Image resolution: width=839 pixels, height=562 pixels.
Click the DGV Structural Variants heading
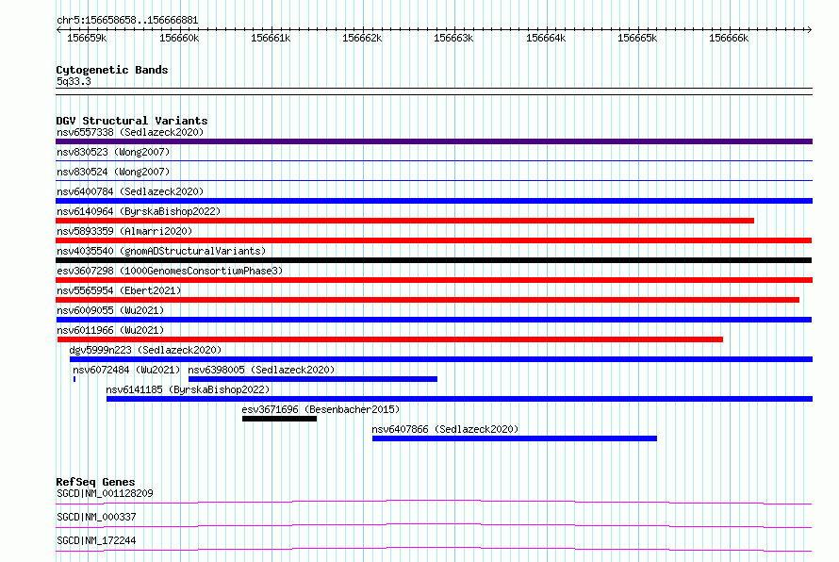[x=132, y=121]
